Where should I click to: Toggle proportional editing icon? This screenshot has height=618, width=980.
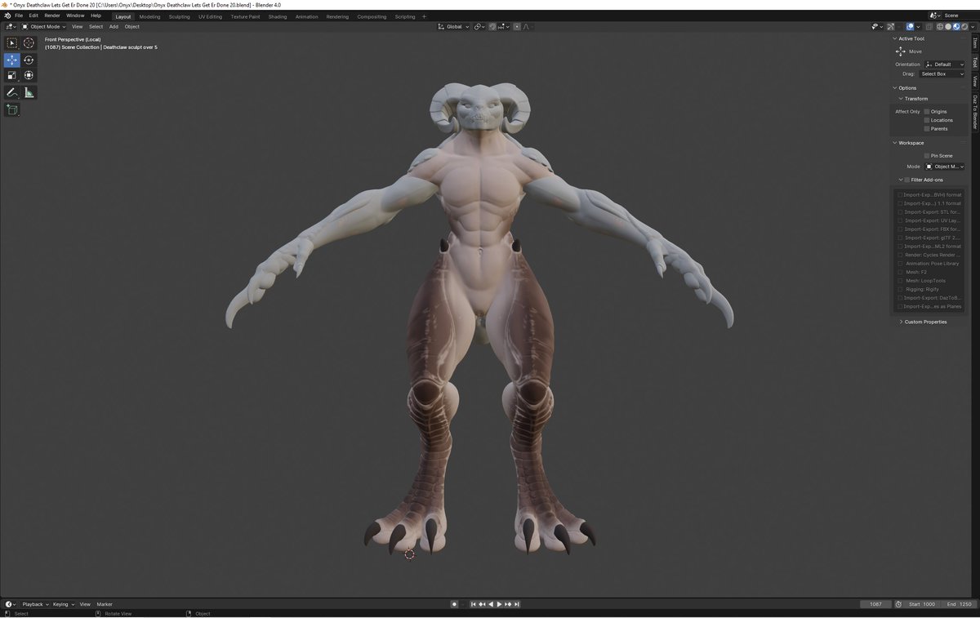pos(517,26)
